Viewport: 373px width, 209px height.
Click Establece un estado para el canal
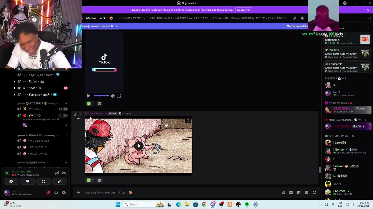pos(41,119)
